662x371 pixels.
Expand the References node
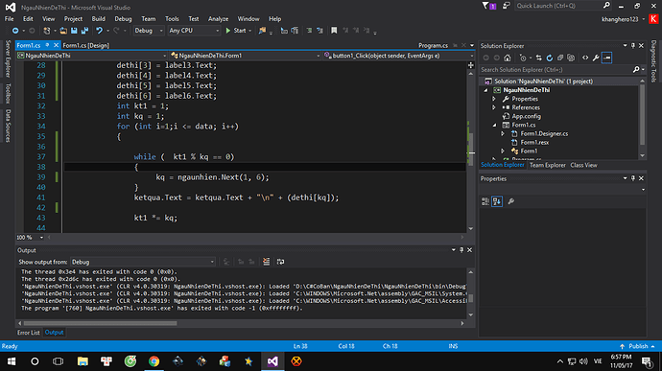494,107
